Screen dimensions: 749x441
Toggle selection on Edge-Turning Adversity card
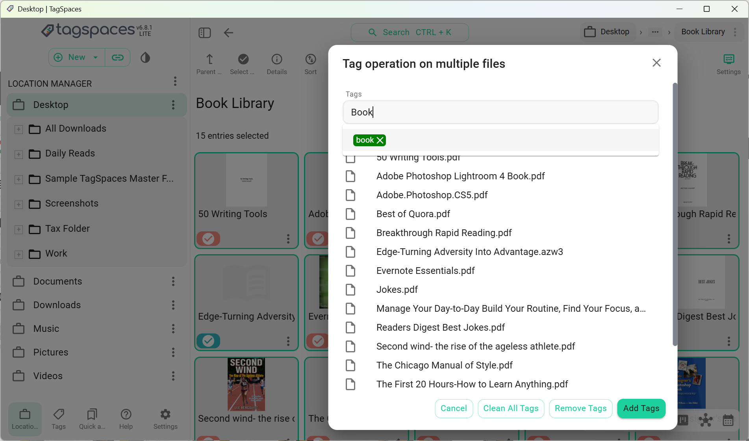208,341
